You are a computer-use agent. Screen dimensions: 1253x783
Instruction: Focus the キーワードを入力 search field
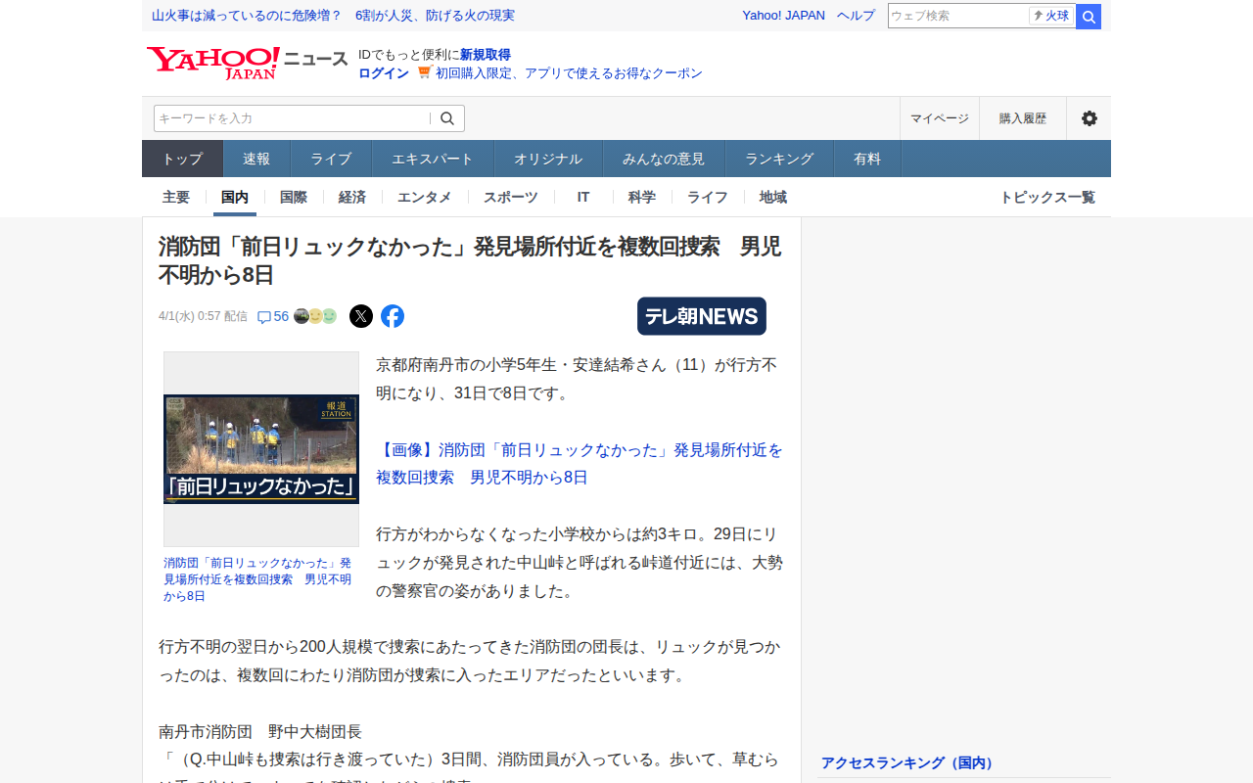click(x=292, y=118)
